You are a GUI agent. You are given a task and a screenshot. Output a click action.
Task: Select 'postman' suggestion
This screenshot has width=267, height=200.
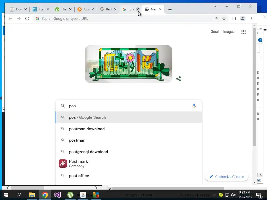pos(129,140)
